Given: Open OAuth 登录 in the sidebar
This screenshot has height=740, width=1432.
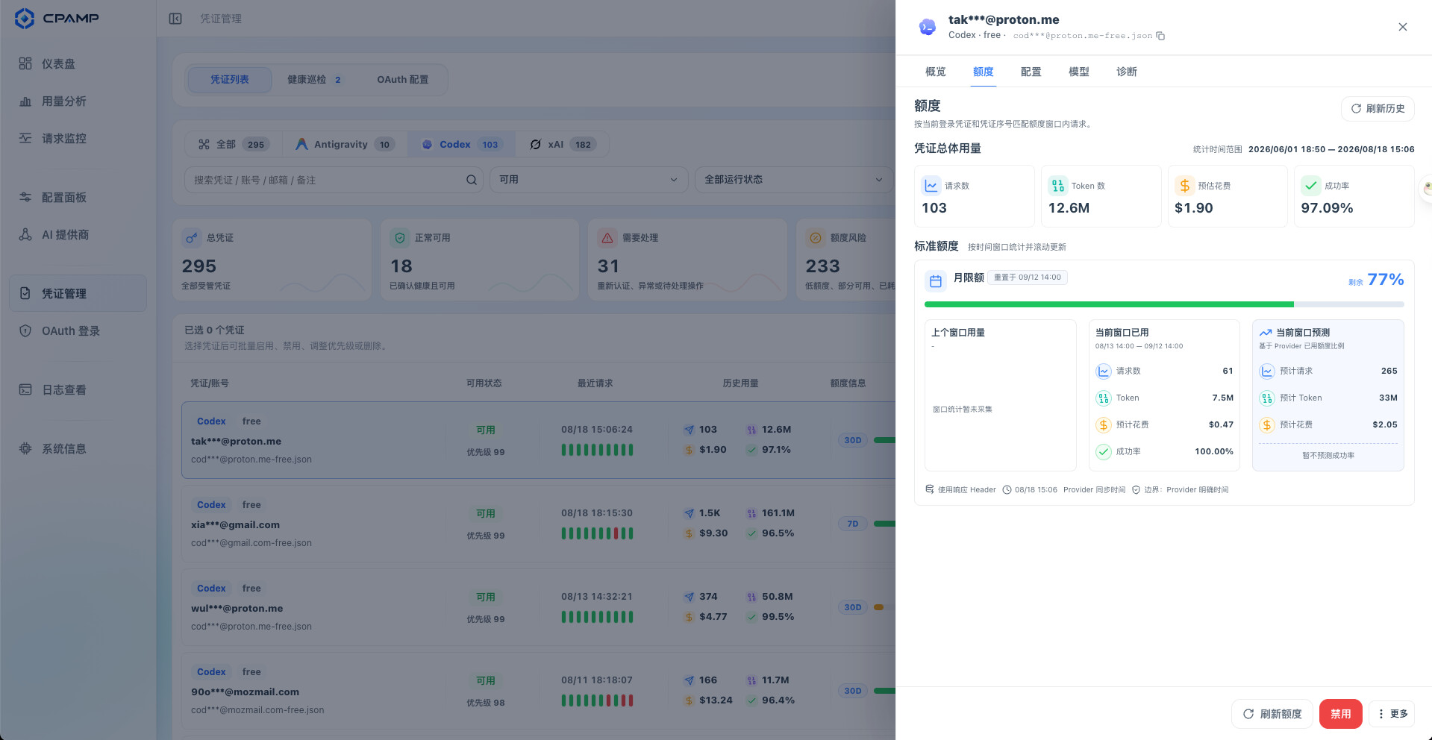Looking at the screenshot, I should click(x=78, y=331).
